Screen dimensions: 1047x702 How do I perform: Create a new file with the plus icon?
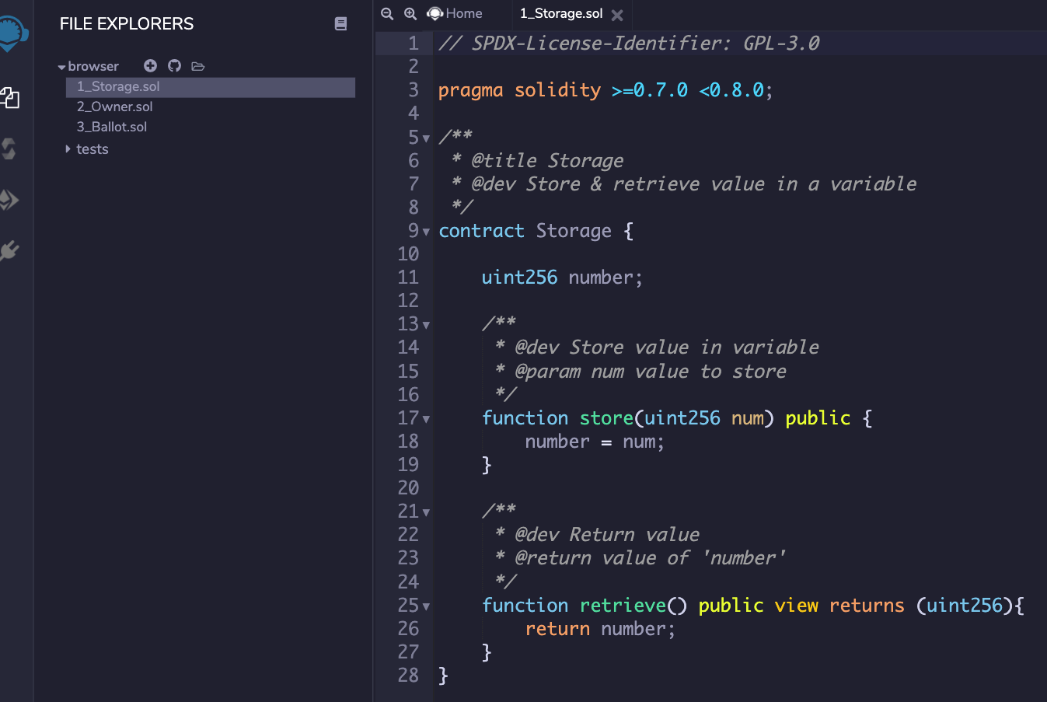[x=150, y=65]
